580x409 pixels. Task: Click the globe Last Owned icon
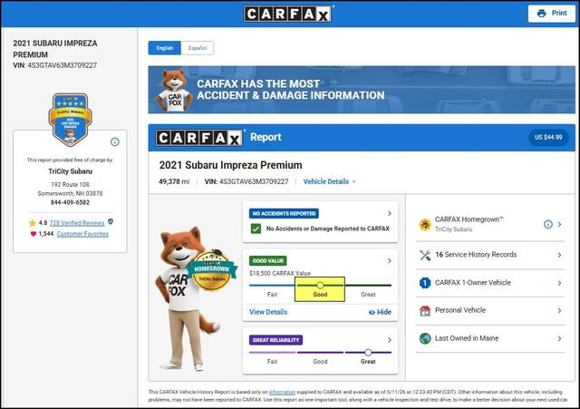[x=425, y=338]
